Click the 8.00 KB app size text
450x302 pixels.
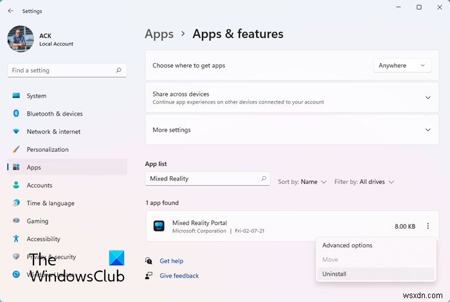405,226
